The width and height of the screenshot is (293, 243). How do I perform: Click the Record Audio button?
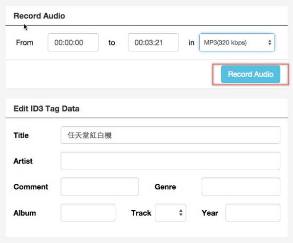pos(251,74)
